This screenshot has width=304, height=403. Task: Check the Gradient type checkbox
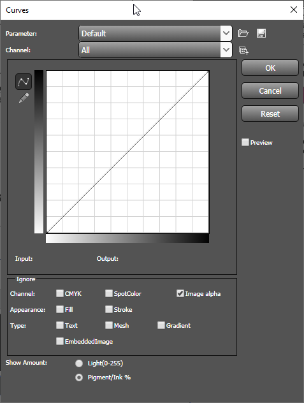coord(161,325)
